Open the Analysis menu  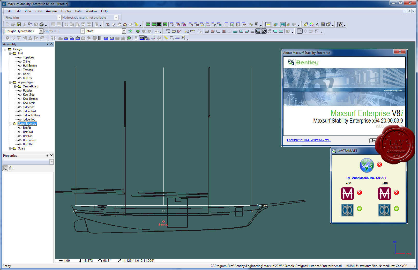tap(51, 11)
